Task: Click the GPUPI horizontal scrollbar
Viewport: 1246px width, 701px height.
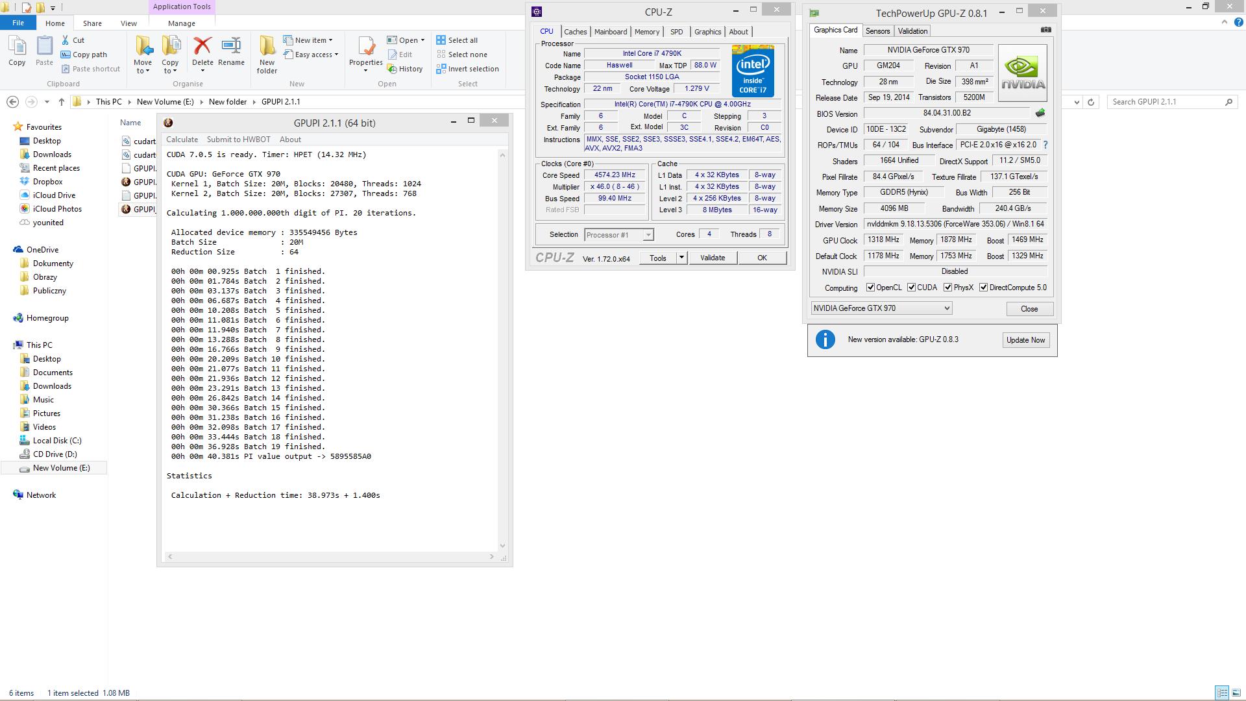Action: coord(331,556)
